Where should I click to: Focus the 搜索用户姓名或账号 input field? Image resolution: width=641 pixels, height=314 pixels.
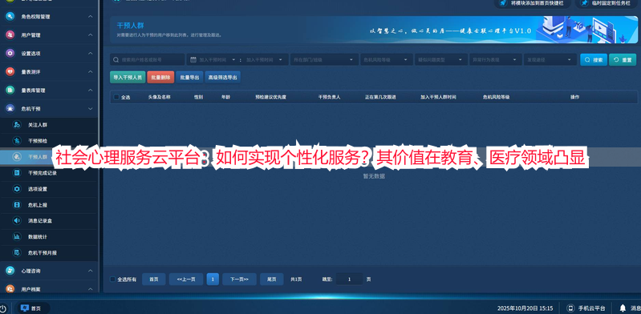tap(147, 59)
